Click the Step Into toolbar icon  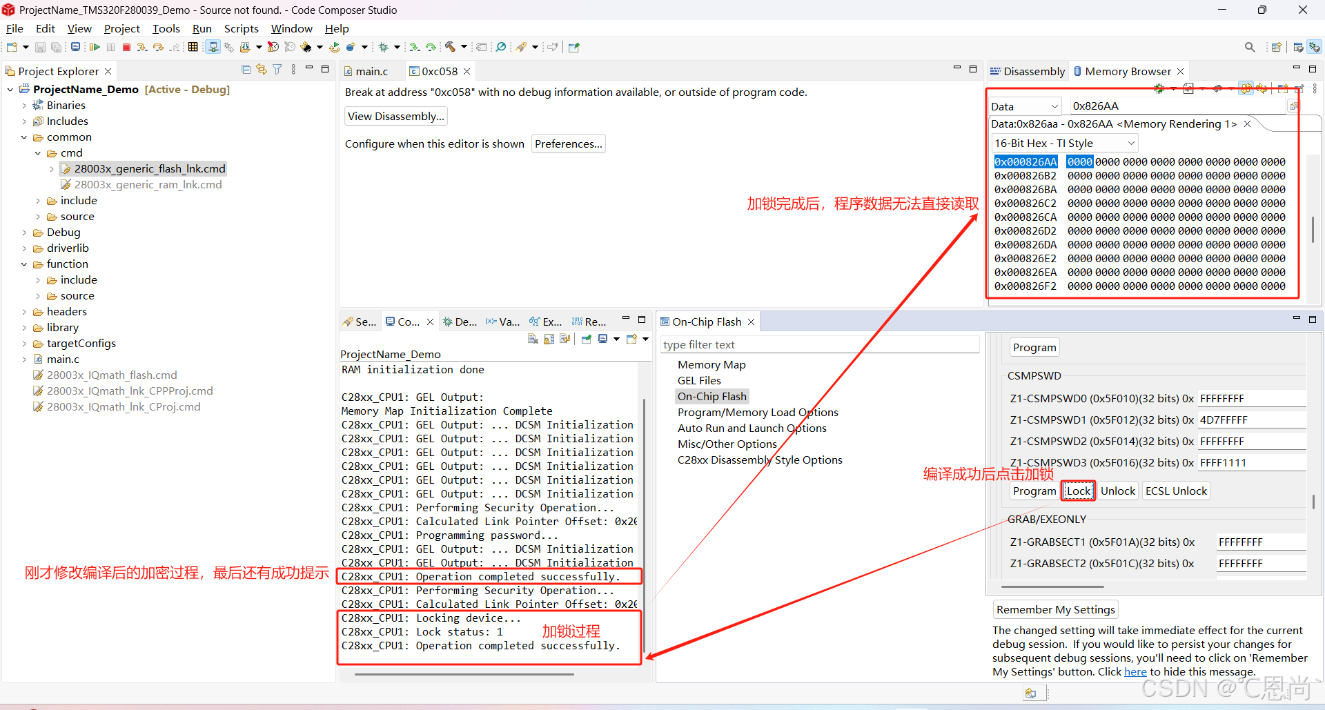point(141,47)
